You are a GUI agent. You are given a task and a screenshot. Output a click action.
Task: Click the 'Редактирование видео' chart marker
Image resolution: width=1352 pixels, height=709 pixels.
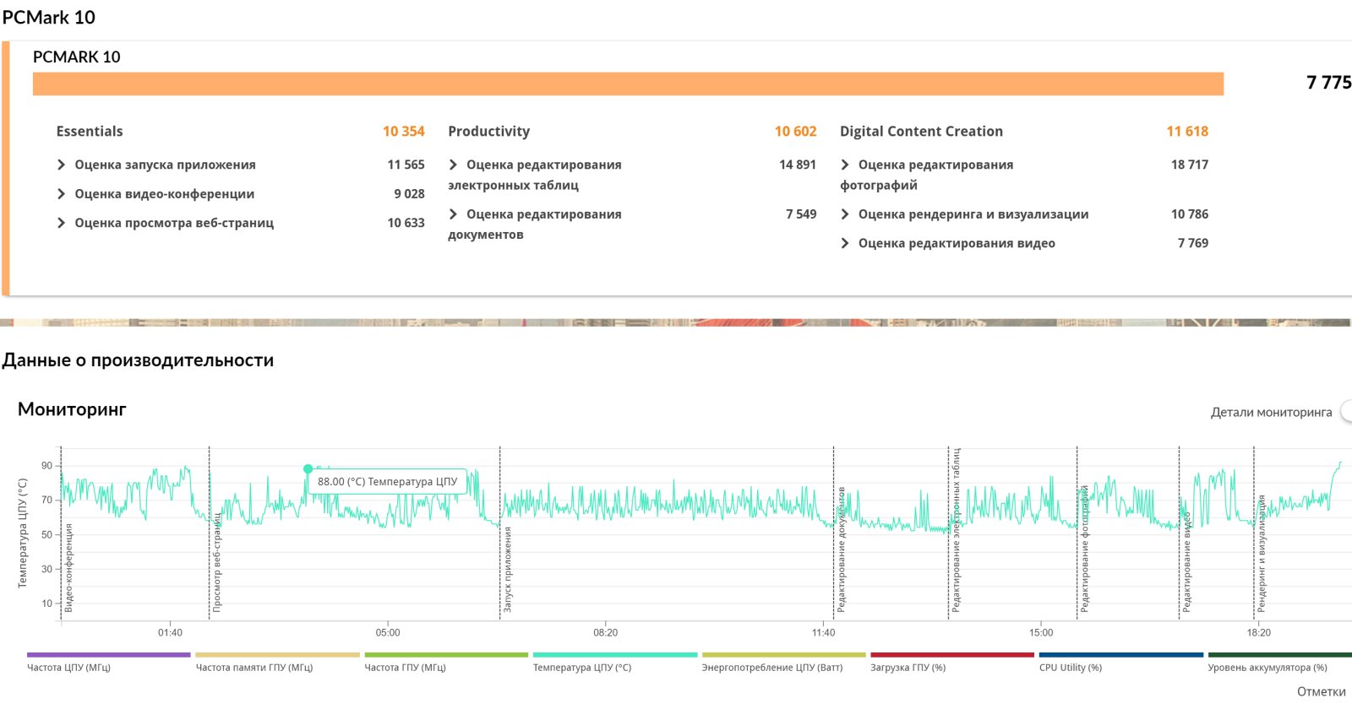click(1180, 533)
